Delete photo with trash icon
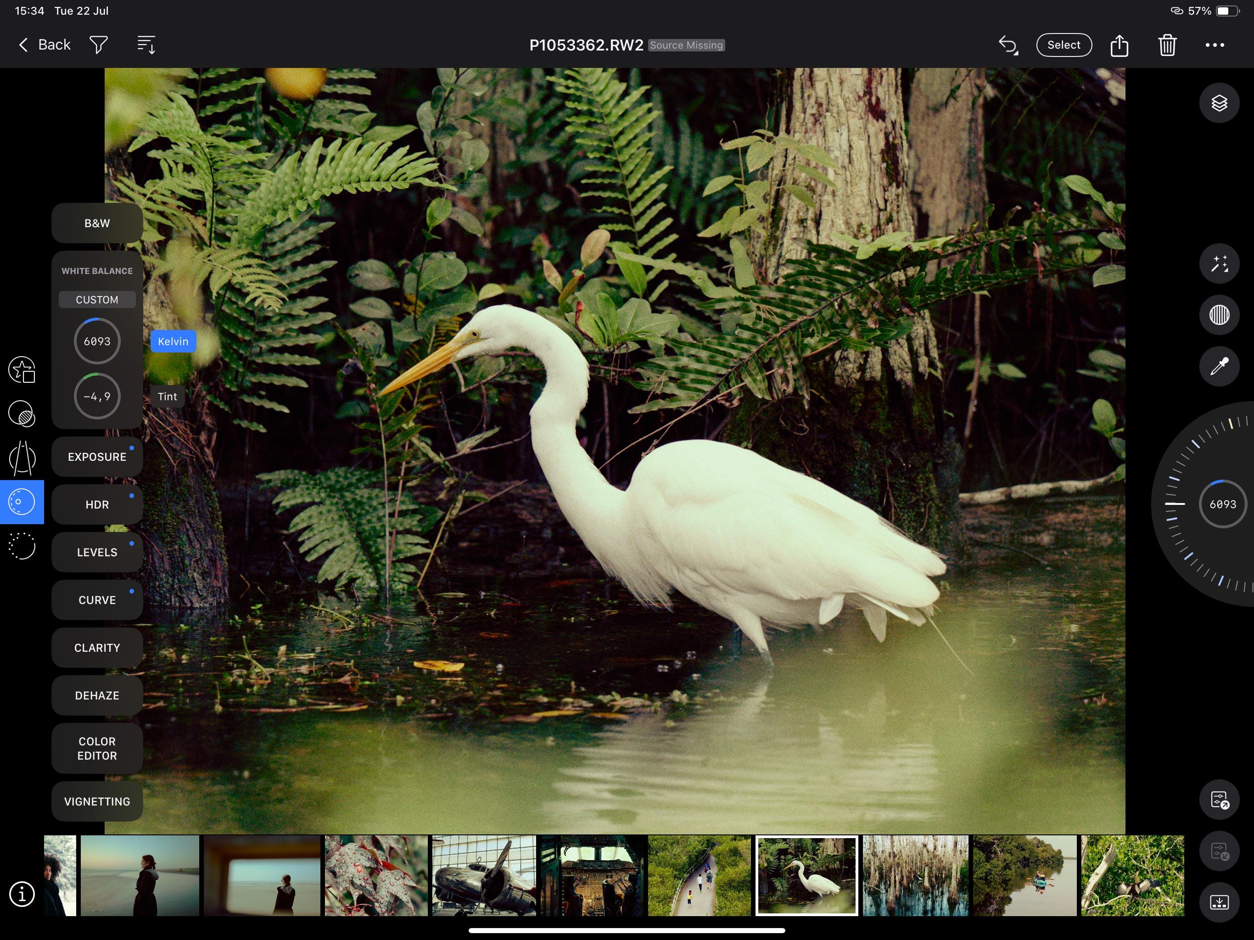Image resolution: width=1254 pixels, height=940 pixels. tap(1167, 45)
